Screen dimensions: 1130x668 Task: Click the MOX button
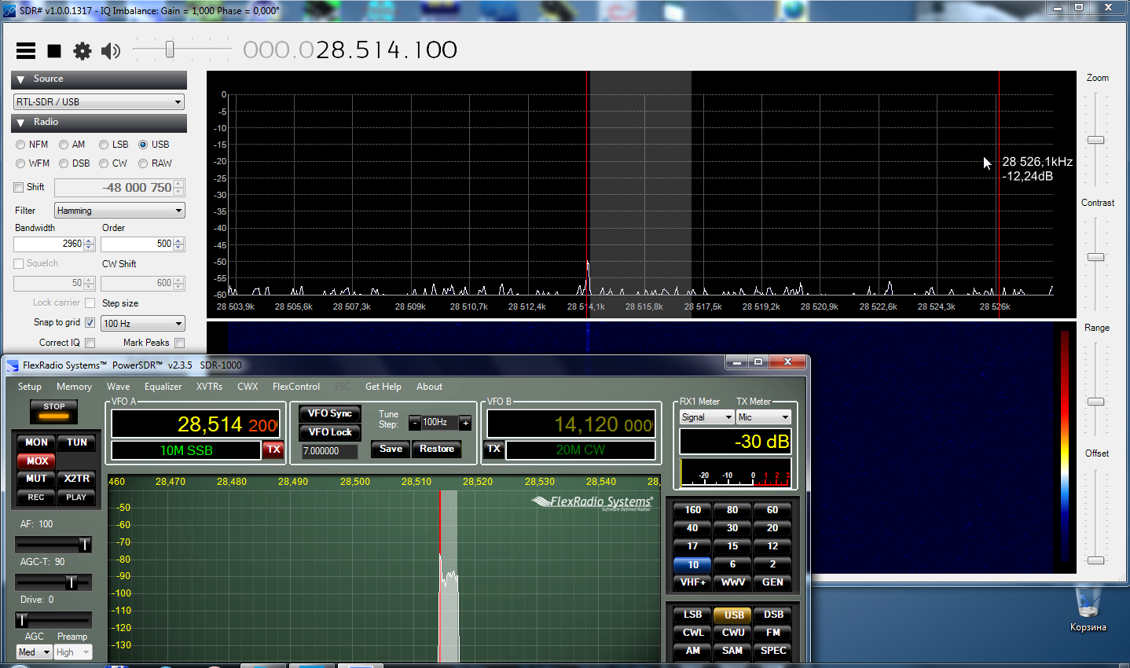[37, 461]
